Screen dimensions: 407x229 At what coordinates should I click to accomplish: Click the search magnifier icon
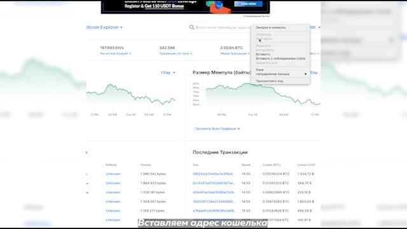click(191, 27)
